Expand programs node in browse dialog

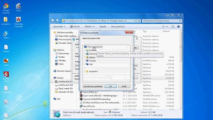[x=85, y=71]
